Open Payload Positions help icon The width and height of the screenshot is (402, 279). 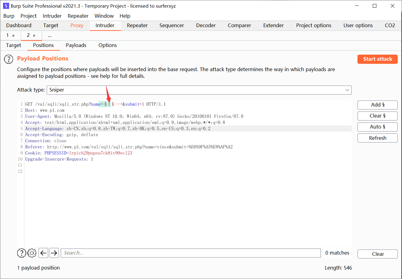point(9,59)
